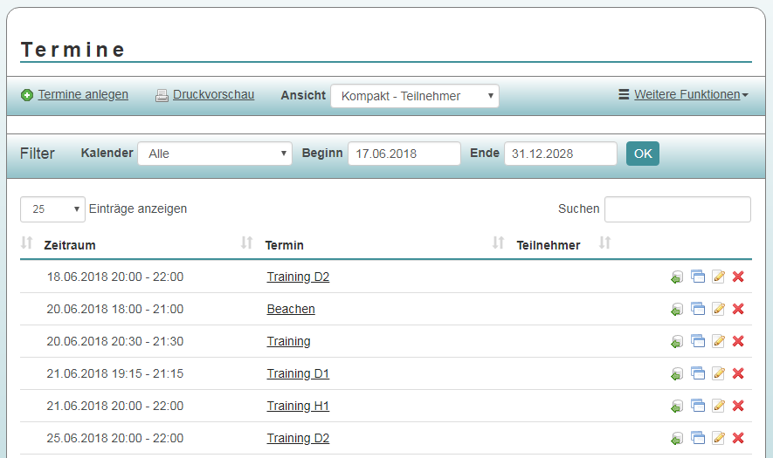
Task: Click the copy windows icon for Training D1
Action: click(698, 373)
